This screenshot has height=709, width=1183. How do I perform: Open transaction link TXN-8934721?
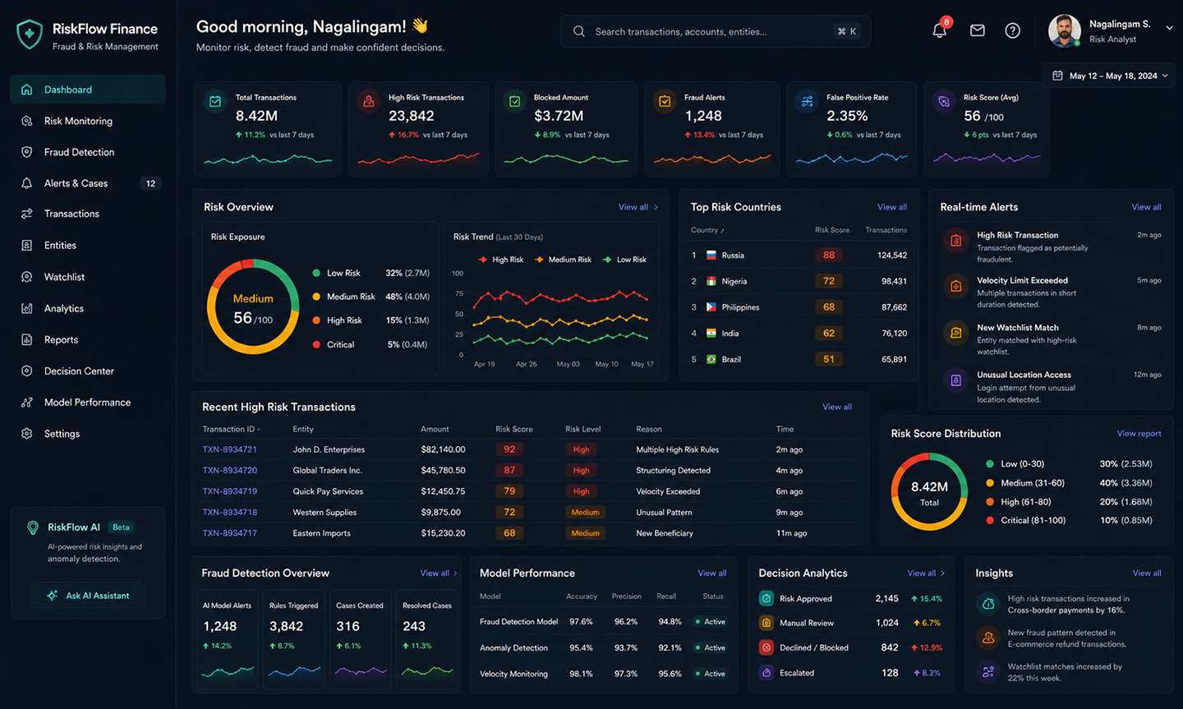click(x=230, y=449)
